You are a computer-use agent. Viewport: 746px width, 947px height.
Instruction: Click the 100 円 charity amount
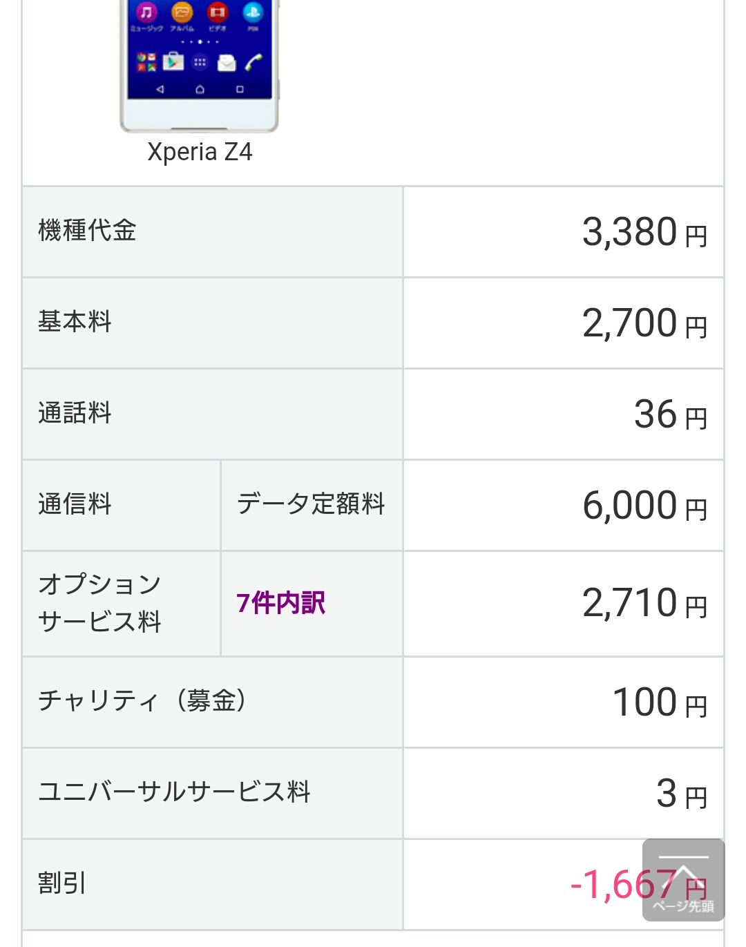(660, 702)
